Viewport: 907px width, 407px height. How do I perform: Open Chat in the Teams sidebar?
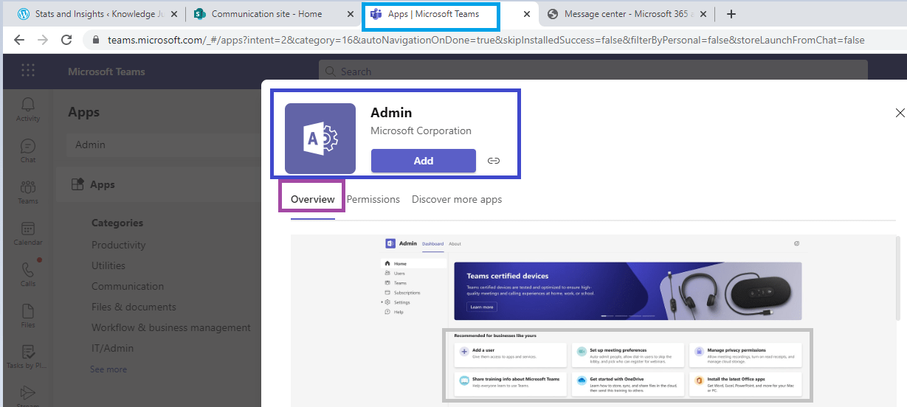(x=28, y=150)
